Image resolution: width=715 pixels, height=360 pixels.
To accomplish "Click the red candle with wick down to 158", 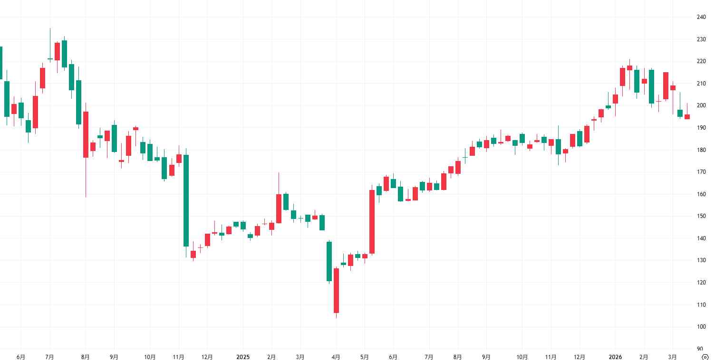I will coord(86,134).
